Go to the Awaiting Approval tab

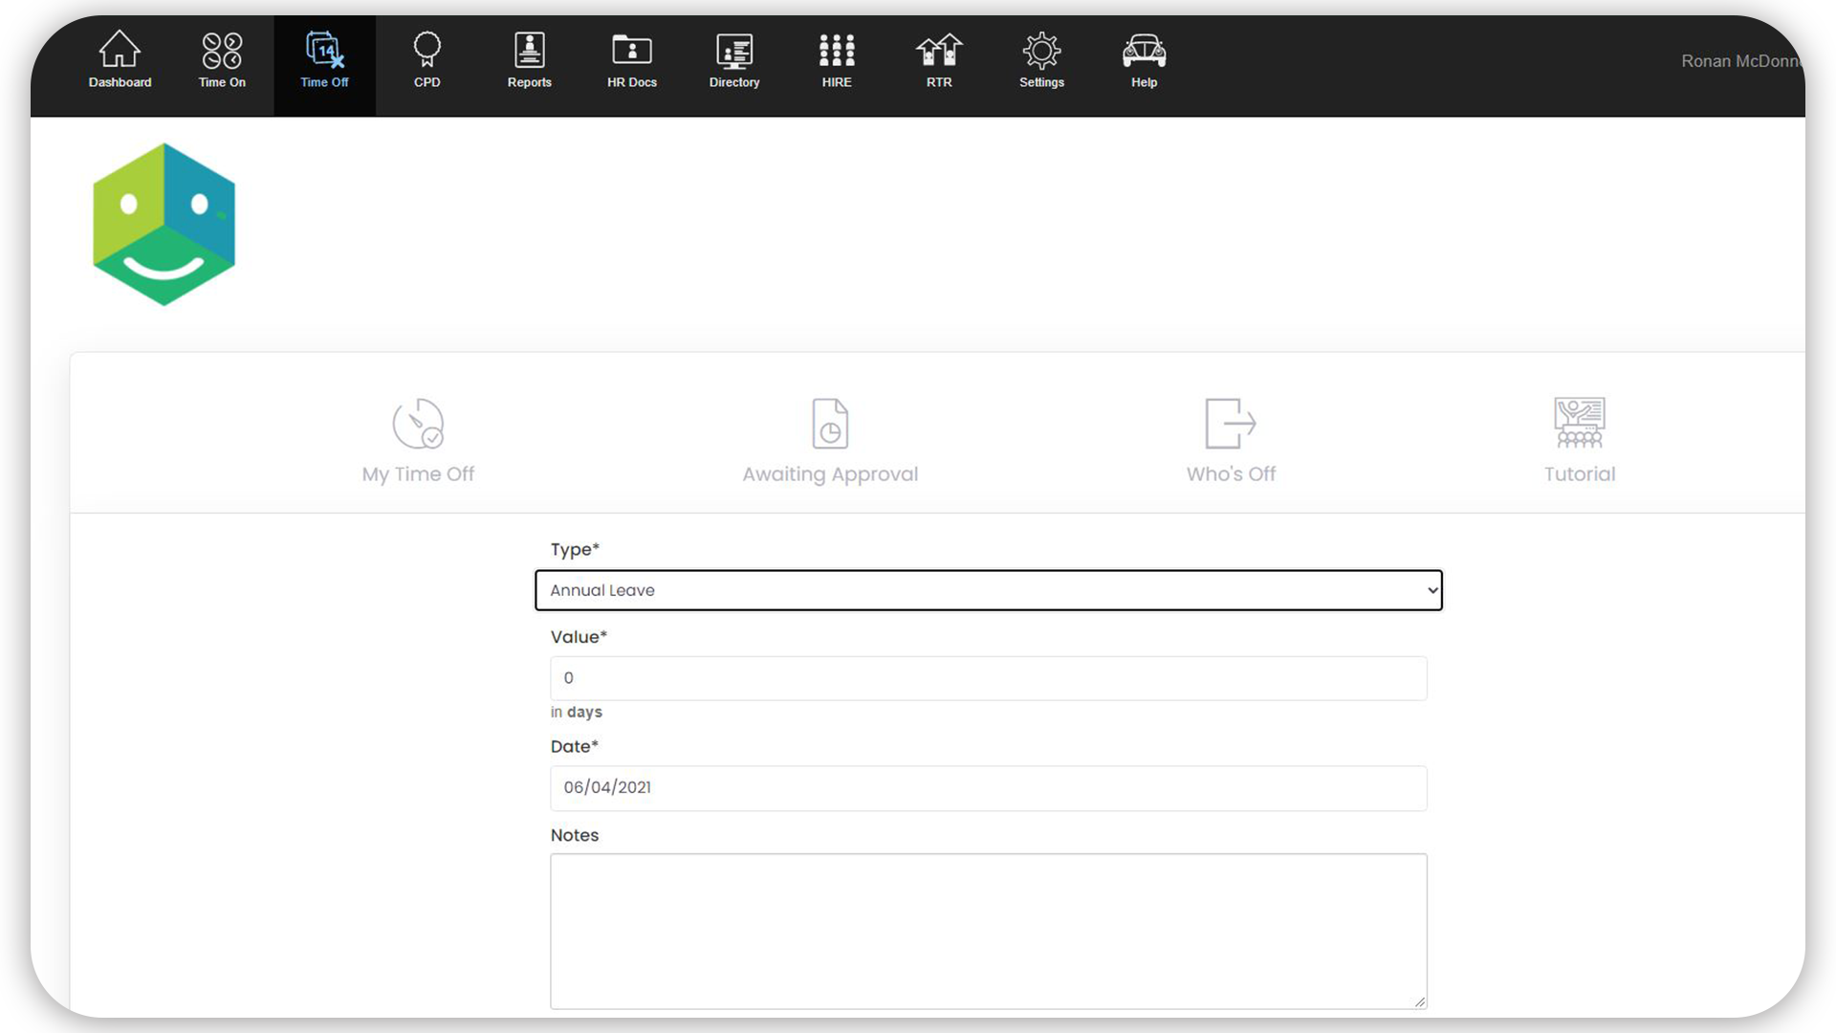tap(830, 441)
